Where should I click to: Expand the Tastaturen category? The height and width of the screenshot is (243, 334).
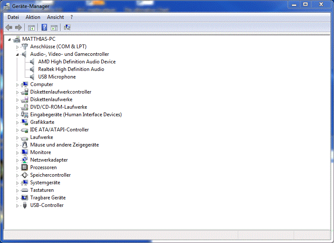(x=17, y=191)
